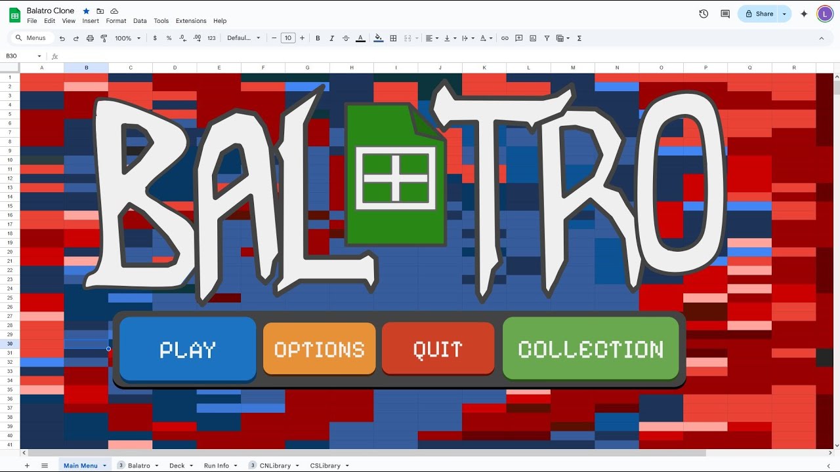Activate the Paint format roller icon
Viewport: 840px width, 472px height.
(104, 38)
